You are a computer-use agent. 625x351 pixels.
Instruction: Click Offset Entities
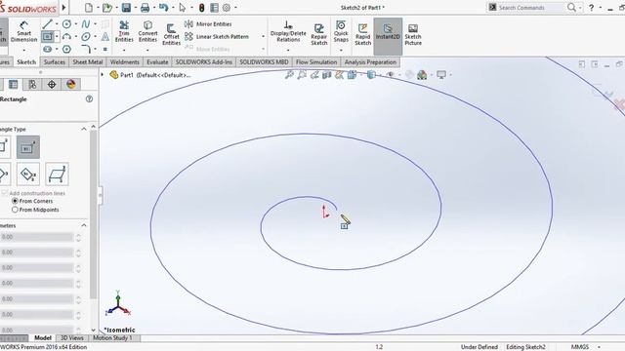[x=172, y=34]
